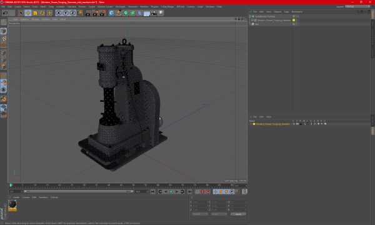Go to end of animation
This screenshot has width=375, height=225.
tap(189, 192)
